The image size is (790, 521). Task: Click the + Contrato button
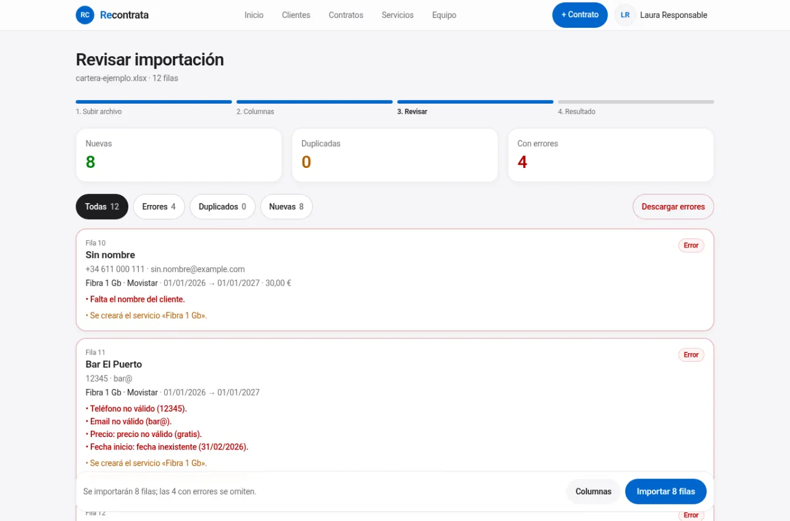tap(580, 15)
